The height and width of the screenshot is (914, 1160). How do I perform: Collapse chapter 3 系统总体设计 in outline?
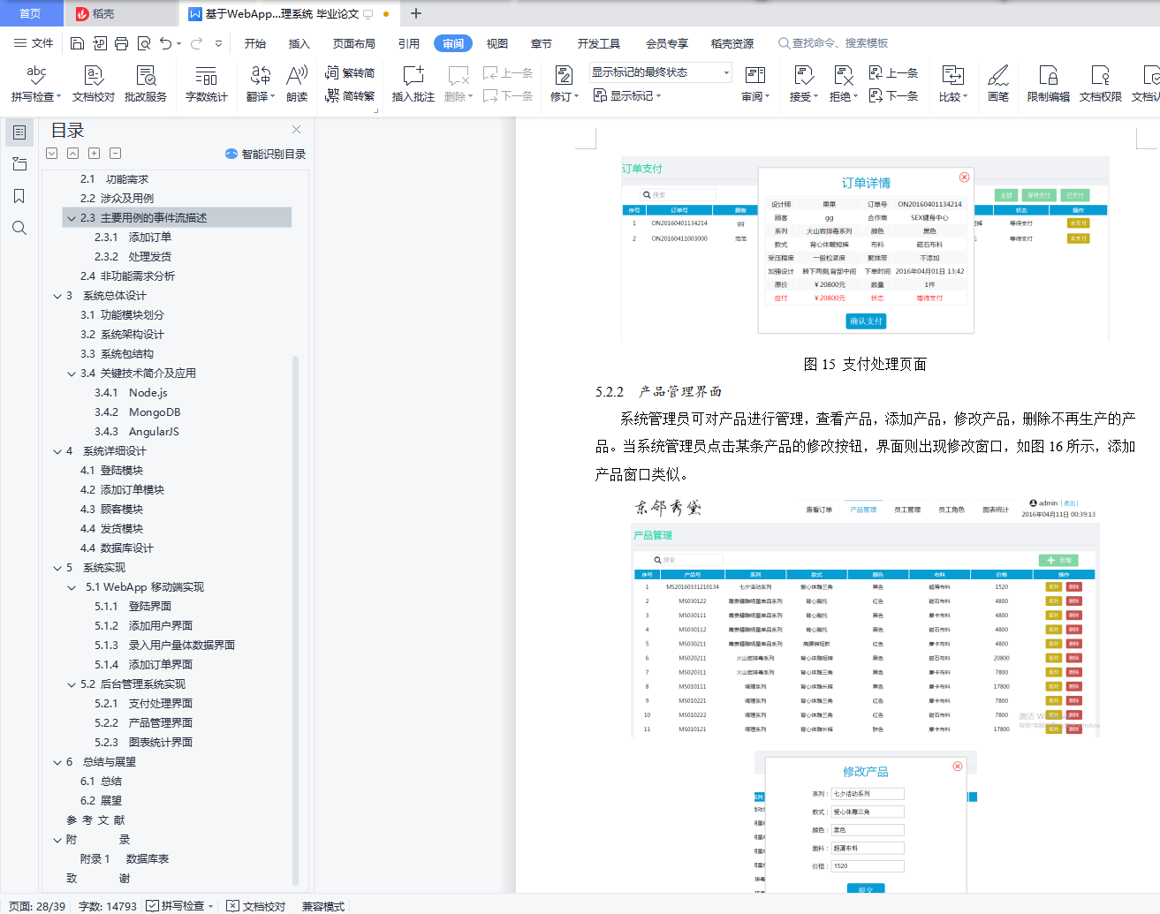coord(57,296)
